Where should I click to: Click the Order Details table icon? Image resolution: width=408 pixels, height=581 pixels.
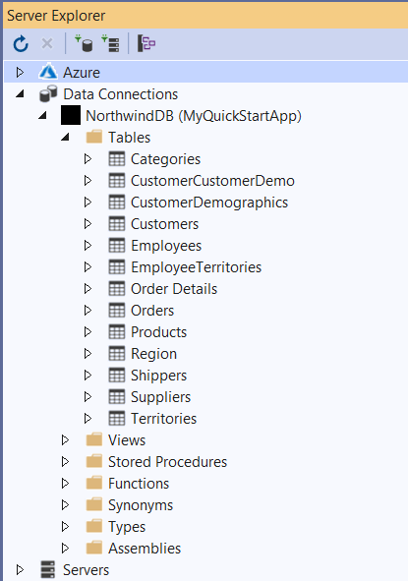pos(117,288)
